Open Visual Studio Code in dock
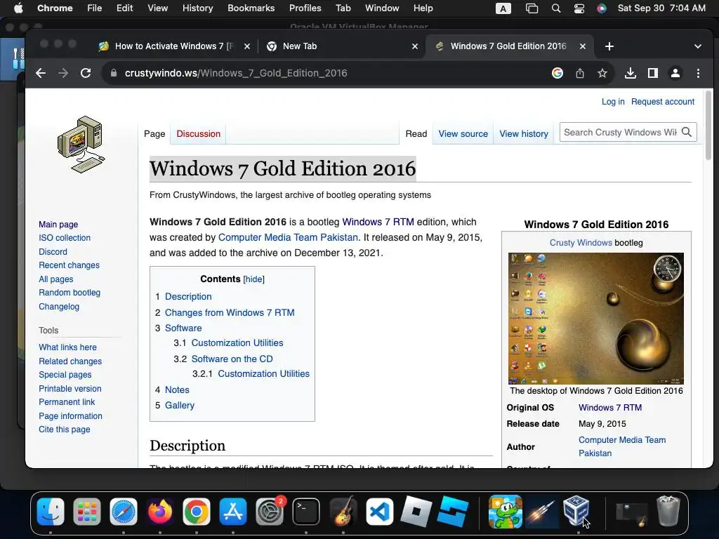 coord(379,512)
